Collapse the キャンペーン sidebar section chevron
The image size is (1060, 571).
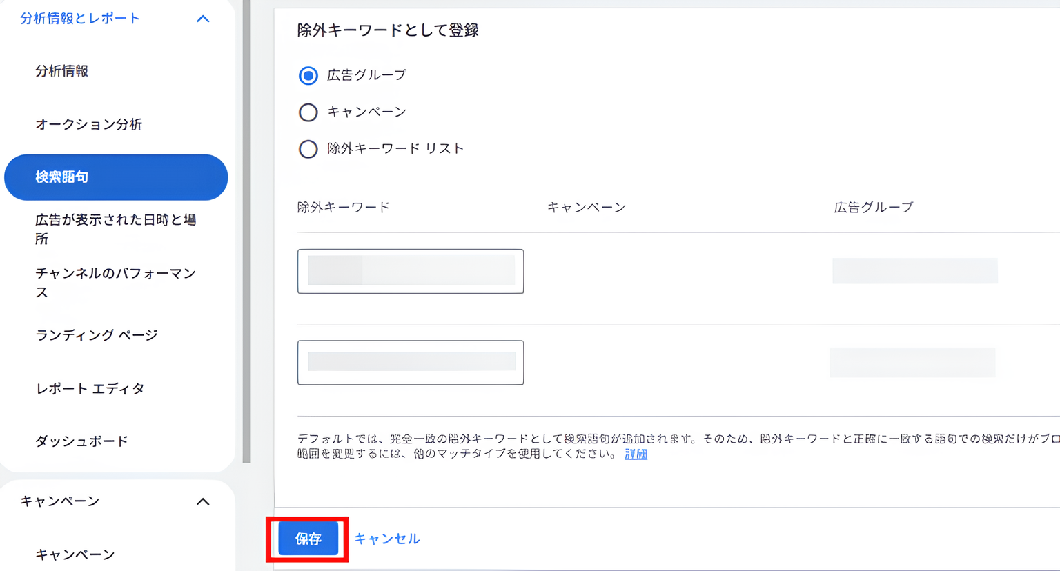[x=202, y=501]
